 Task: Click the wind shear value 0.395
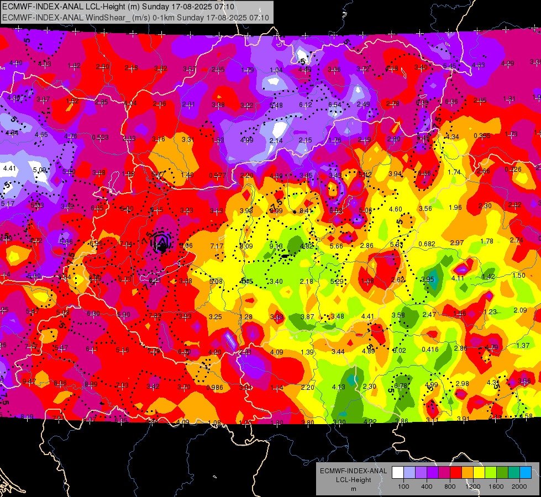(482, 135)
